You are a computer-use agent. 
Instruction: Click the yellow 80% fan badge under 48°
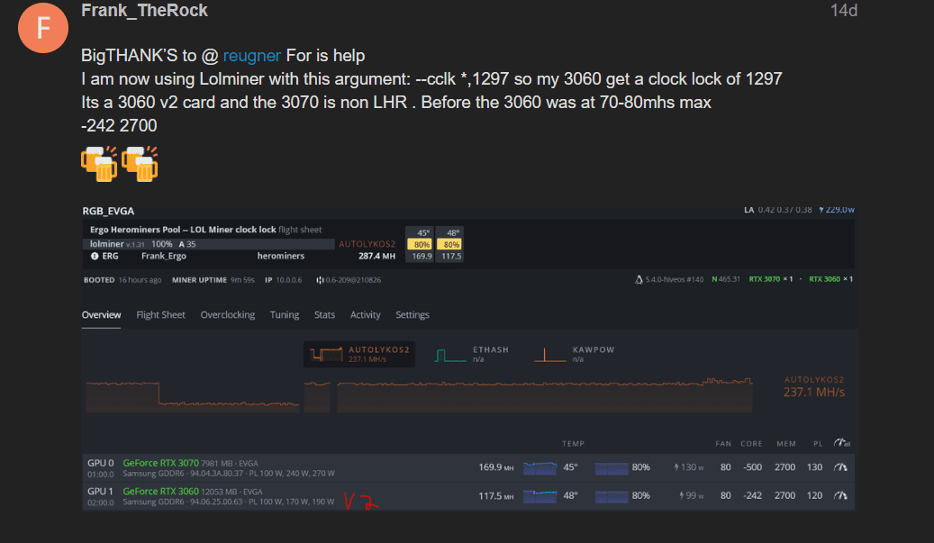tap(449, 245)
